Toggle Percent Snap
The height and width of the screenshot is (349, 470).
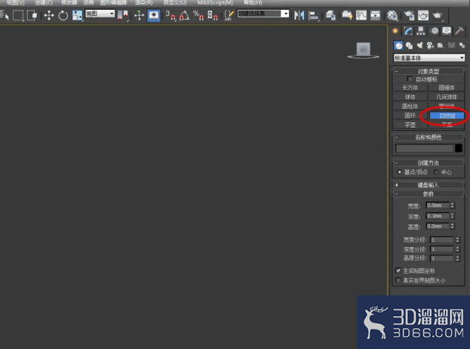[x=198, y=15]
